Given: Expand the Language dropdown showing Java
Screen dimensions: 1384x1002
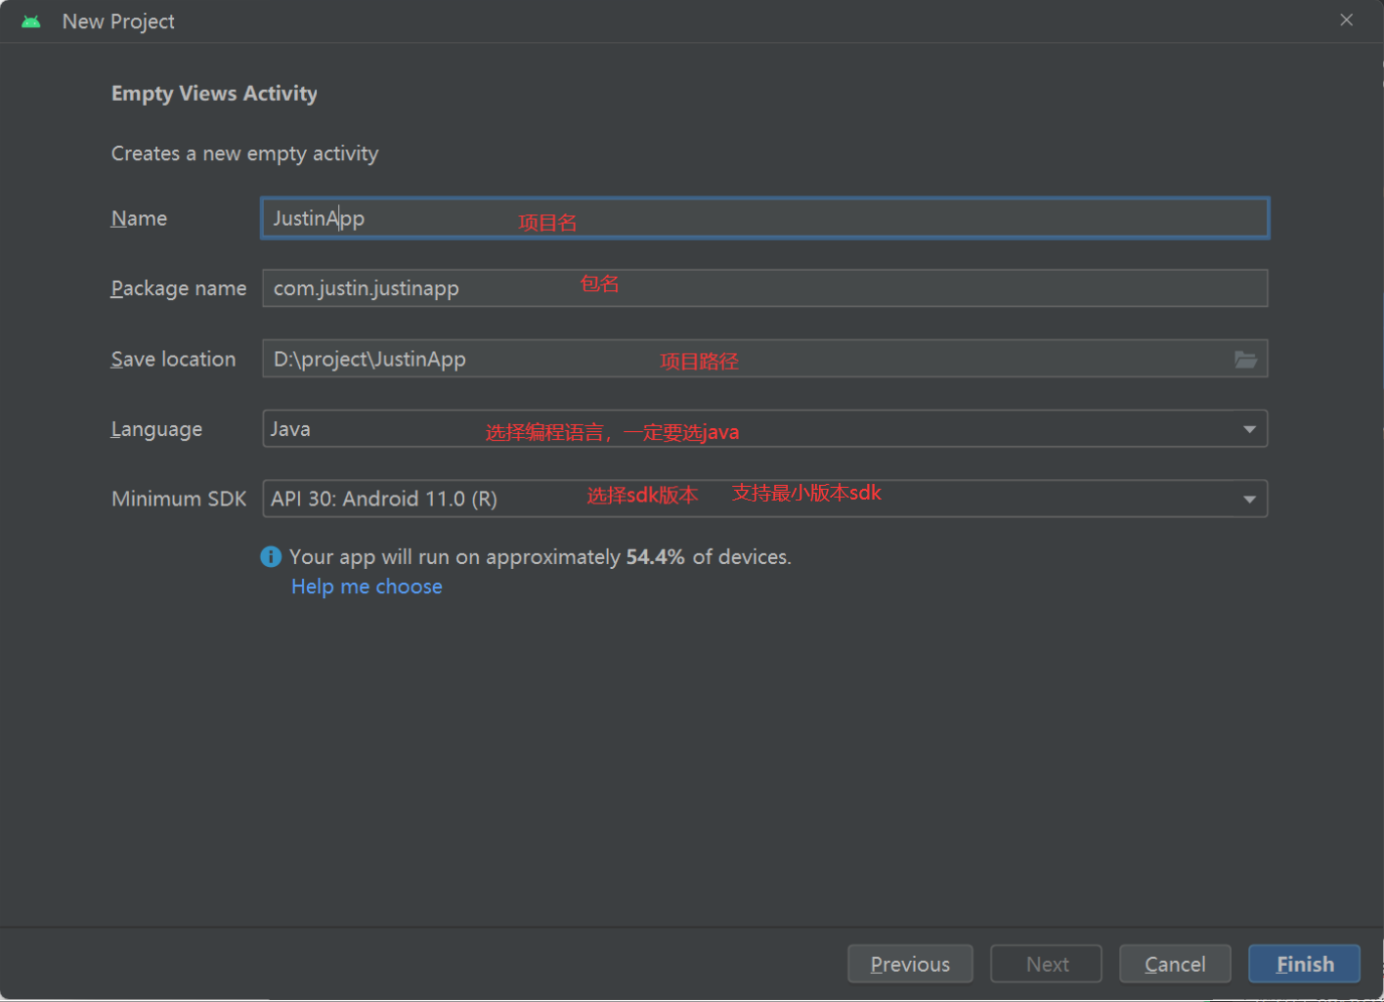Looking at the screenshot, I should coord(1249,429).
